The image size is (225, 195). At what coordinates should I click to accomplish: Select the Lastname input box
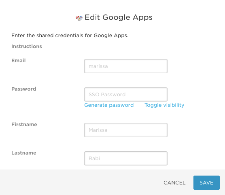pos(126,158)
